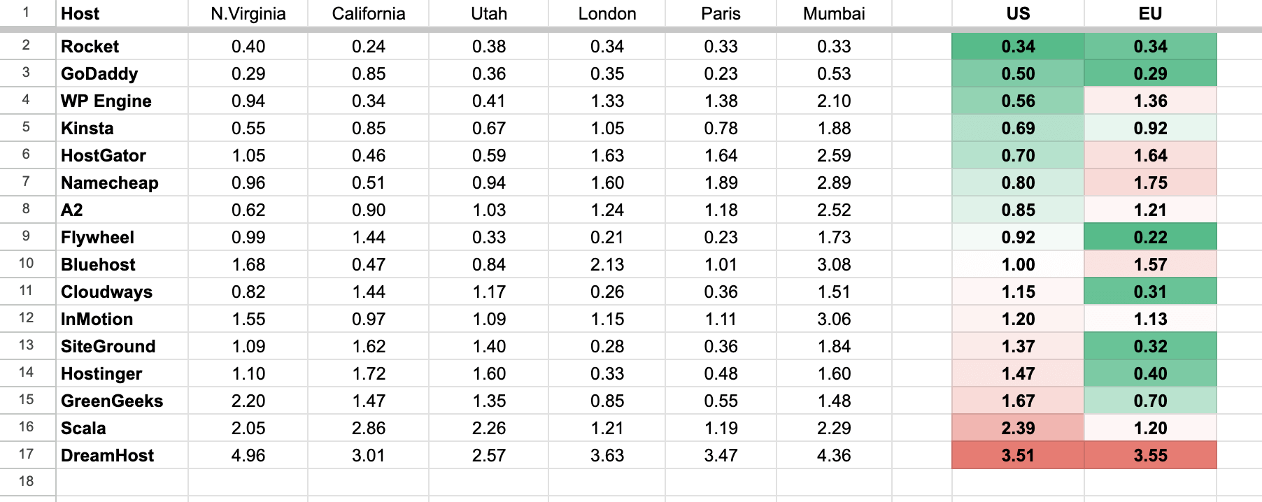Select the SiteGround London value 0.28
The height and width of the screenshot is (502, 1262).
tap(607, 346)
